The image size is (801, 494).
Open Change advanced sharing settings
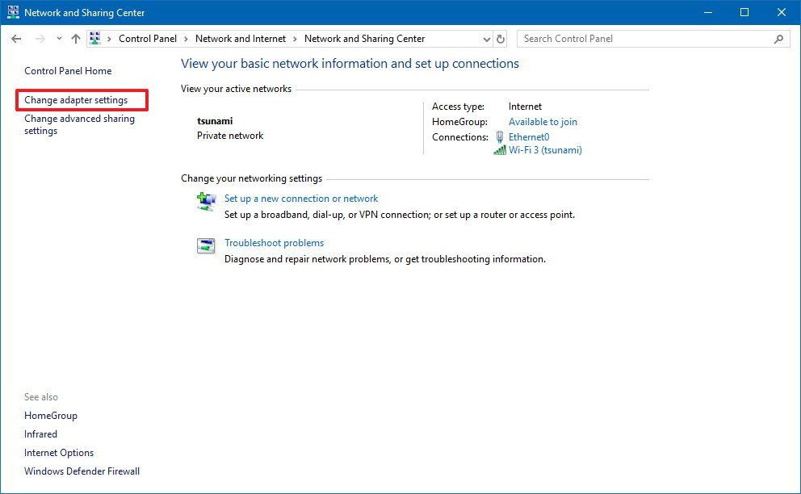click(x=79, y=124)
